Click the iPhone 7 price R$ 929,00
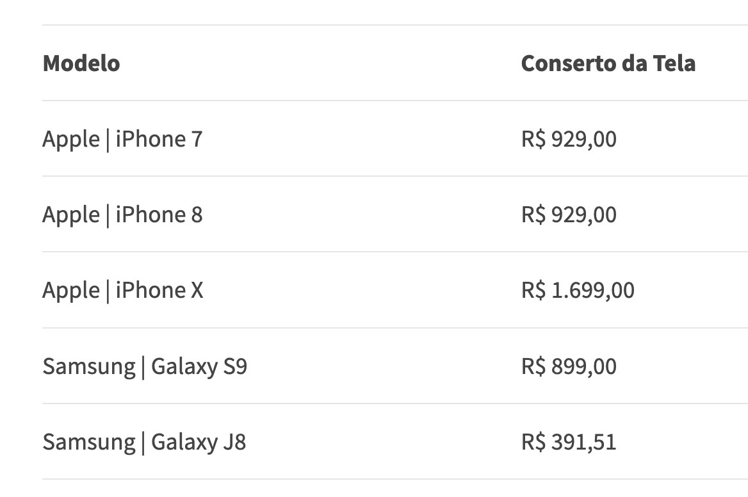Viewport: 748px width, 497px height. tap(569, 139)
